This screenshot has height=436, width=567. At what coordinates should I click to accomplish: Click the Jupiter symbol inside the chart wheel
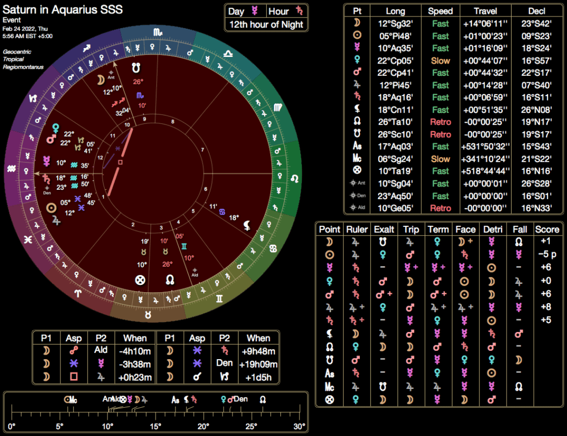pos(56,220)
